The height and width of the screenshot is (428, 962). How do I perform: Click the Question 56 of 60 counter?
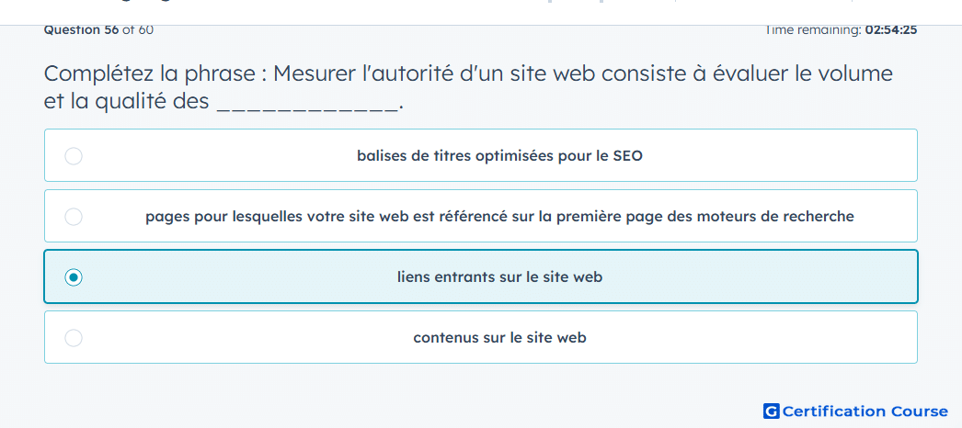point(98,29)
